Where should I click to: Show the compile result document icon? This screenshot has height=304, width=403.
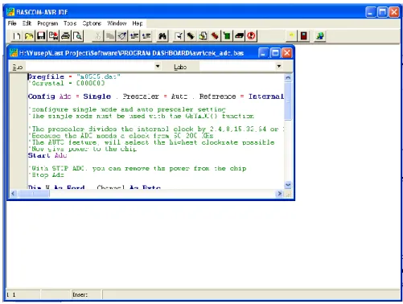point(203,35)
